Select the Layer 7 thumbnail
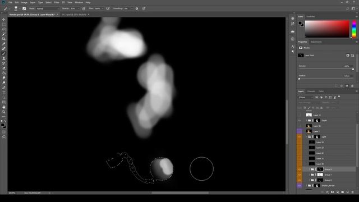359x202 pixels. [x=309, y=131]
